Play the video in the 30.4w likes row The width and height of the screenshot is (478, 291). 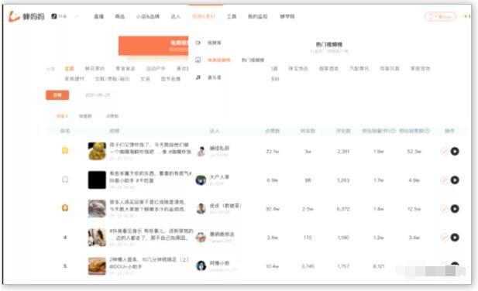pyautogui.click(x=455, y=209)
